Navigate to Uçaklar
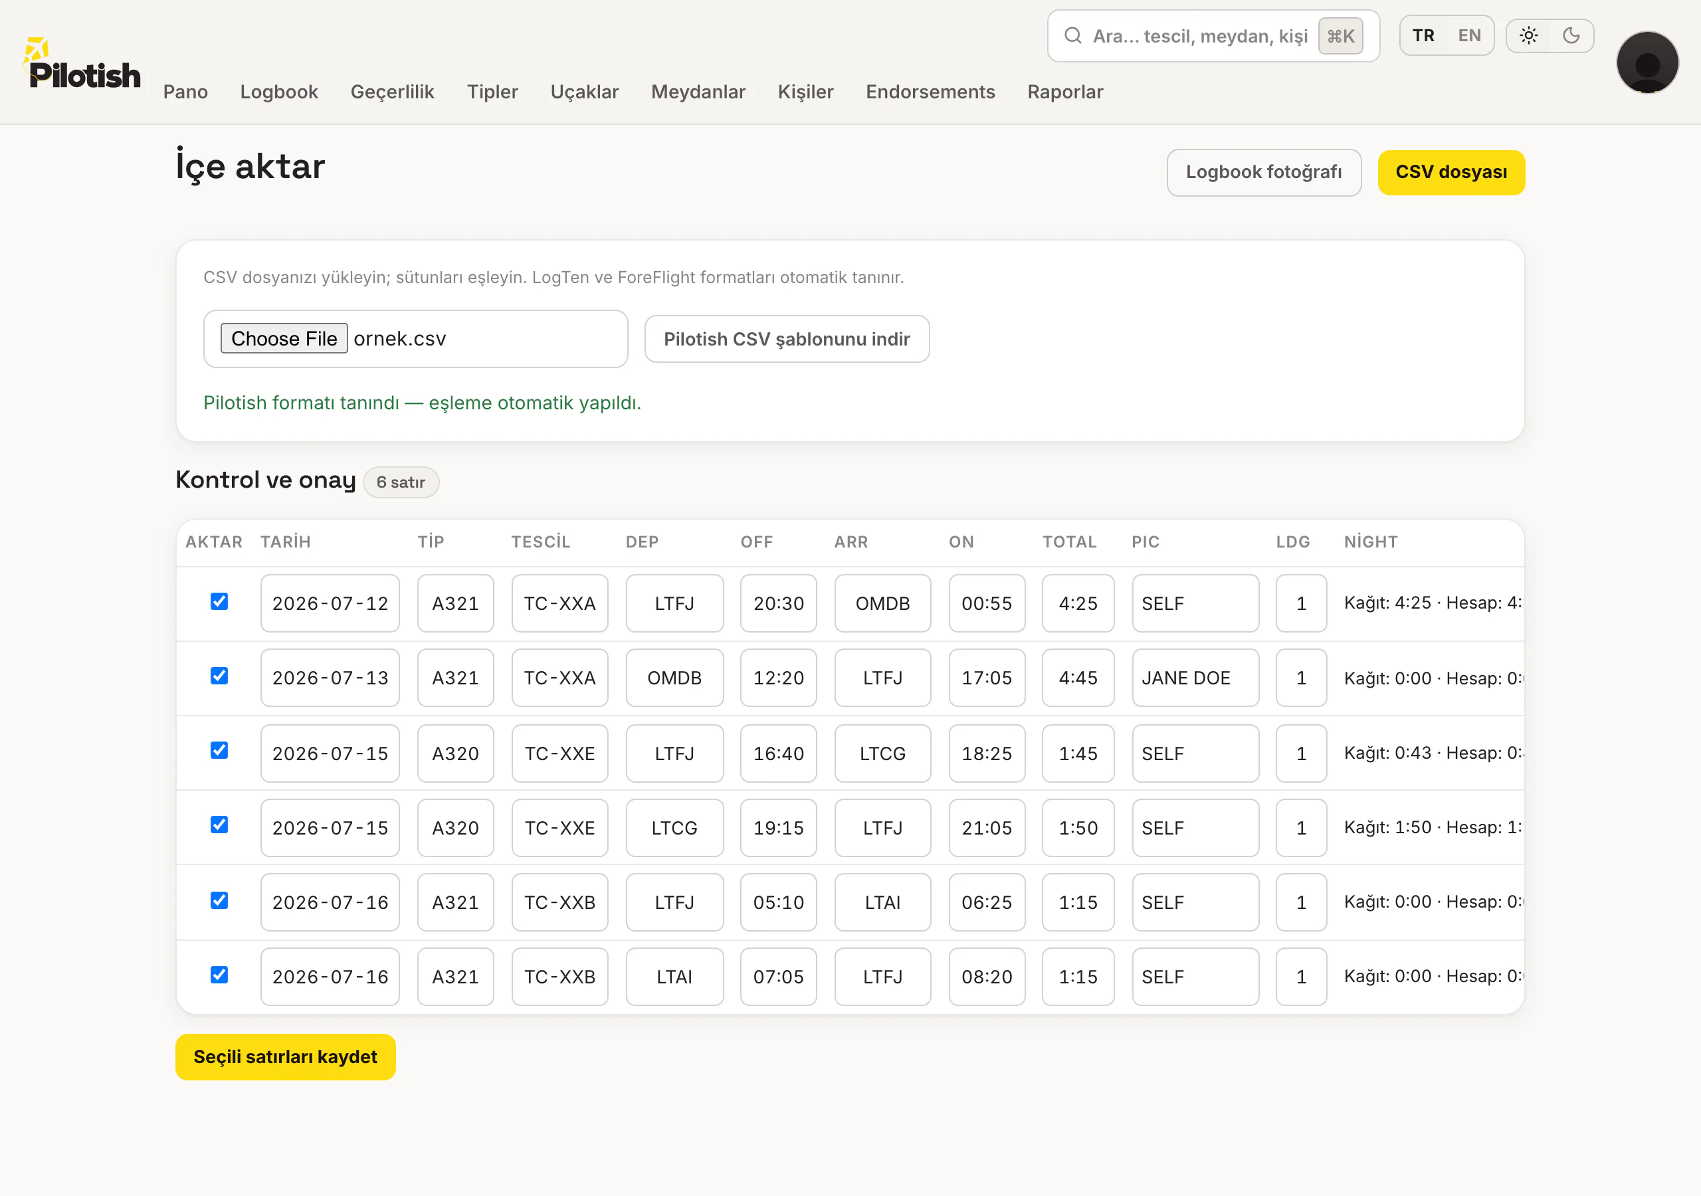1701x1196 pixels. point(584,92)
